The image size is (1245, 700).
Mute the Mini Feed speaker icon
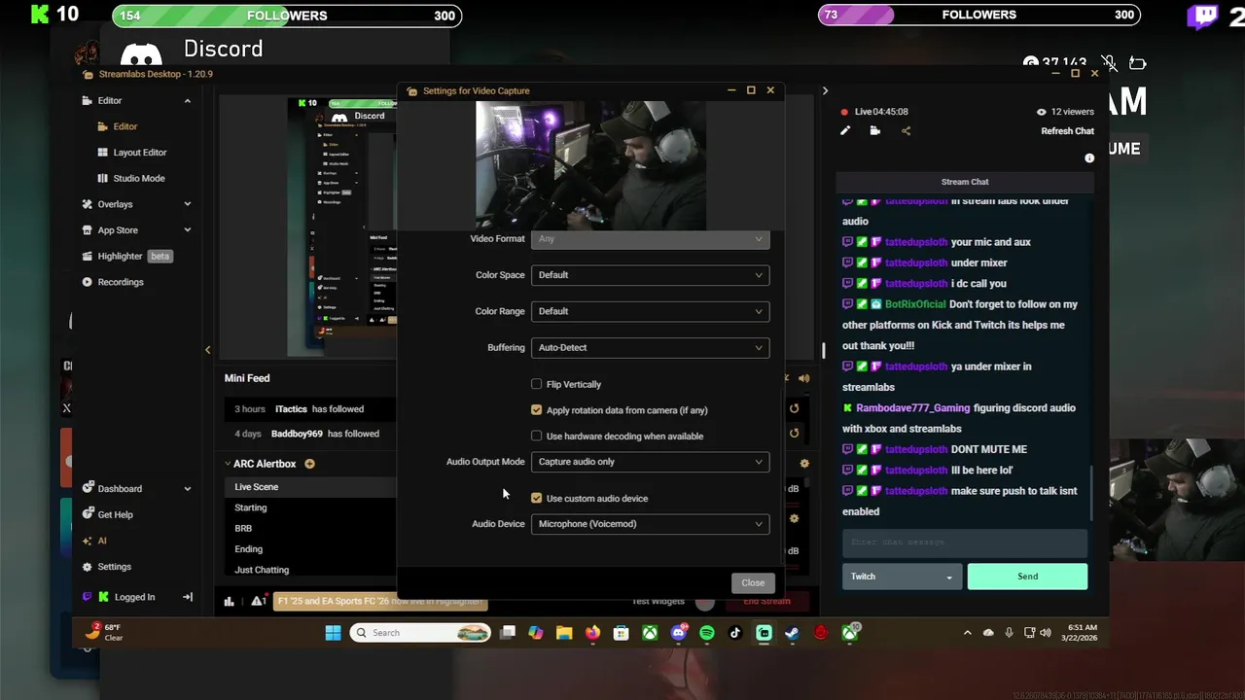804,378
